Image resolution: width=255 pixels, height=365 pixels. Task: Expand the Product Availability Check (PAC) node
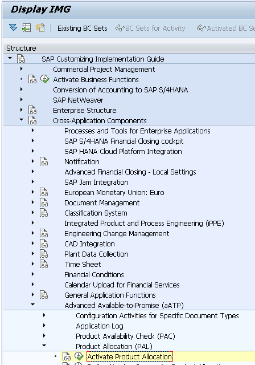coord(44,336)
